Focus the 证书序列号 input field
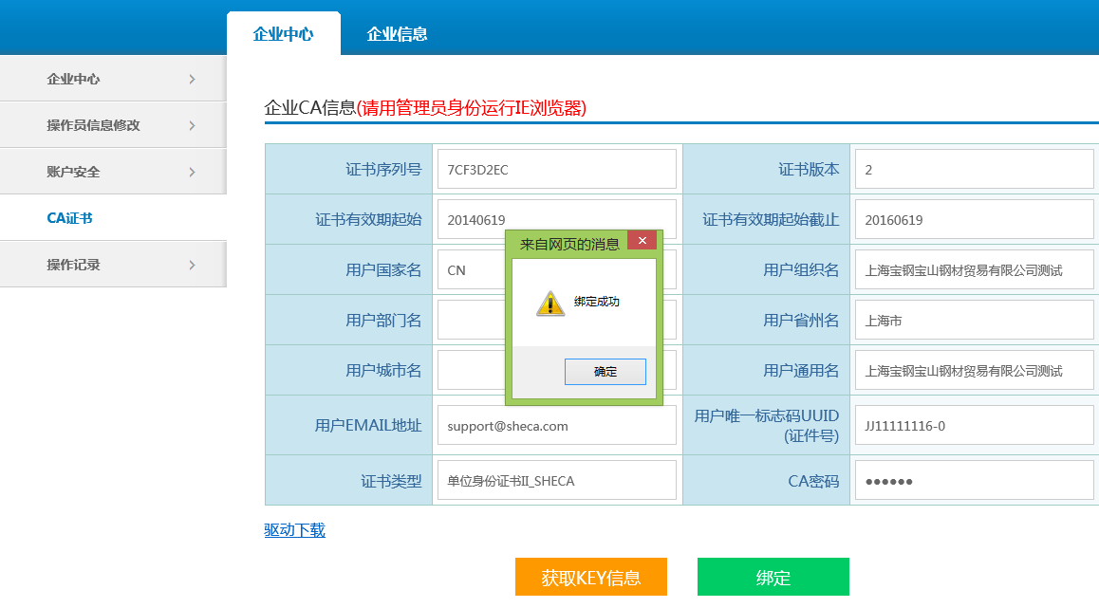 556,170
